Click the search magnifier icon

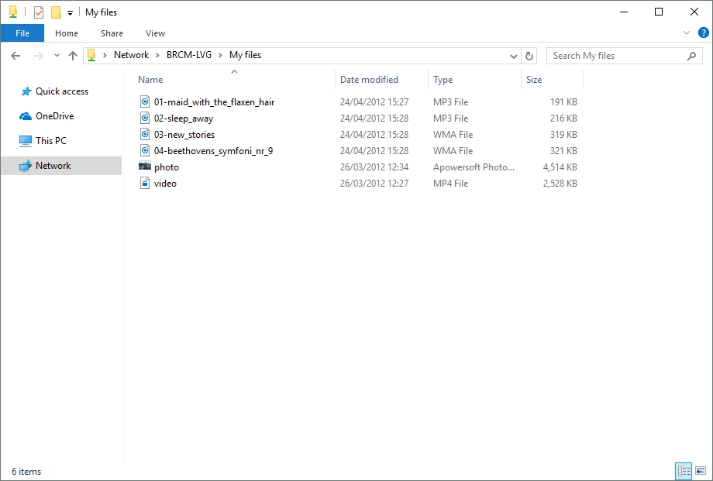coord(691,56)
